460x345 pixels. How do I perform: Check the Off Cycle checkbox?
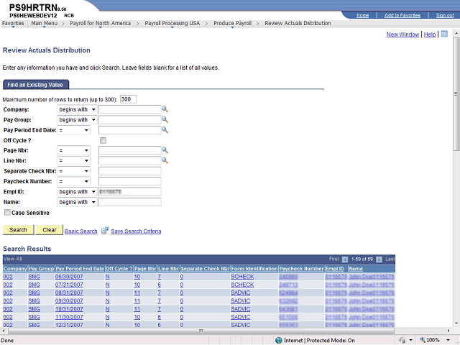103,141
